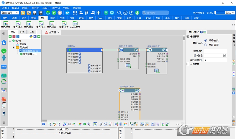Click the code debug icon in toolbar
This screenshot has height=139, width=236.
[48, 13]
